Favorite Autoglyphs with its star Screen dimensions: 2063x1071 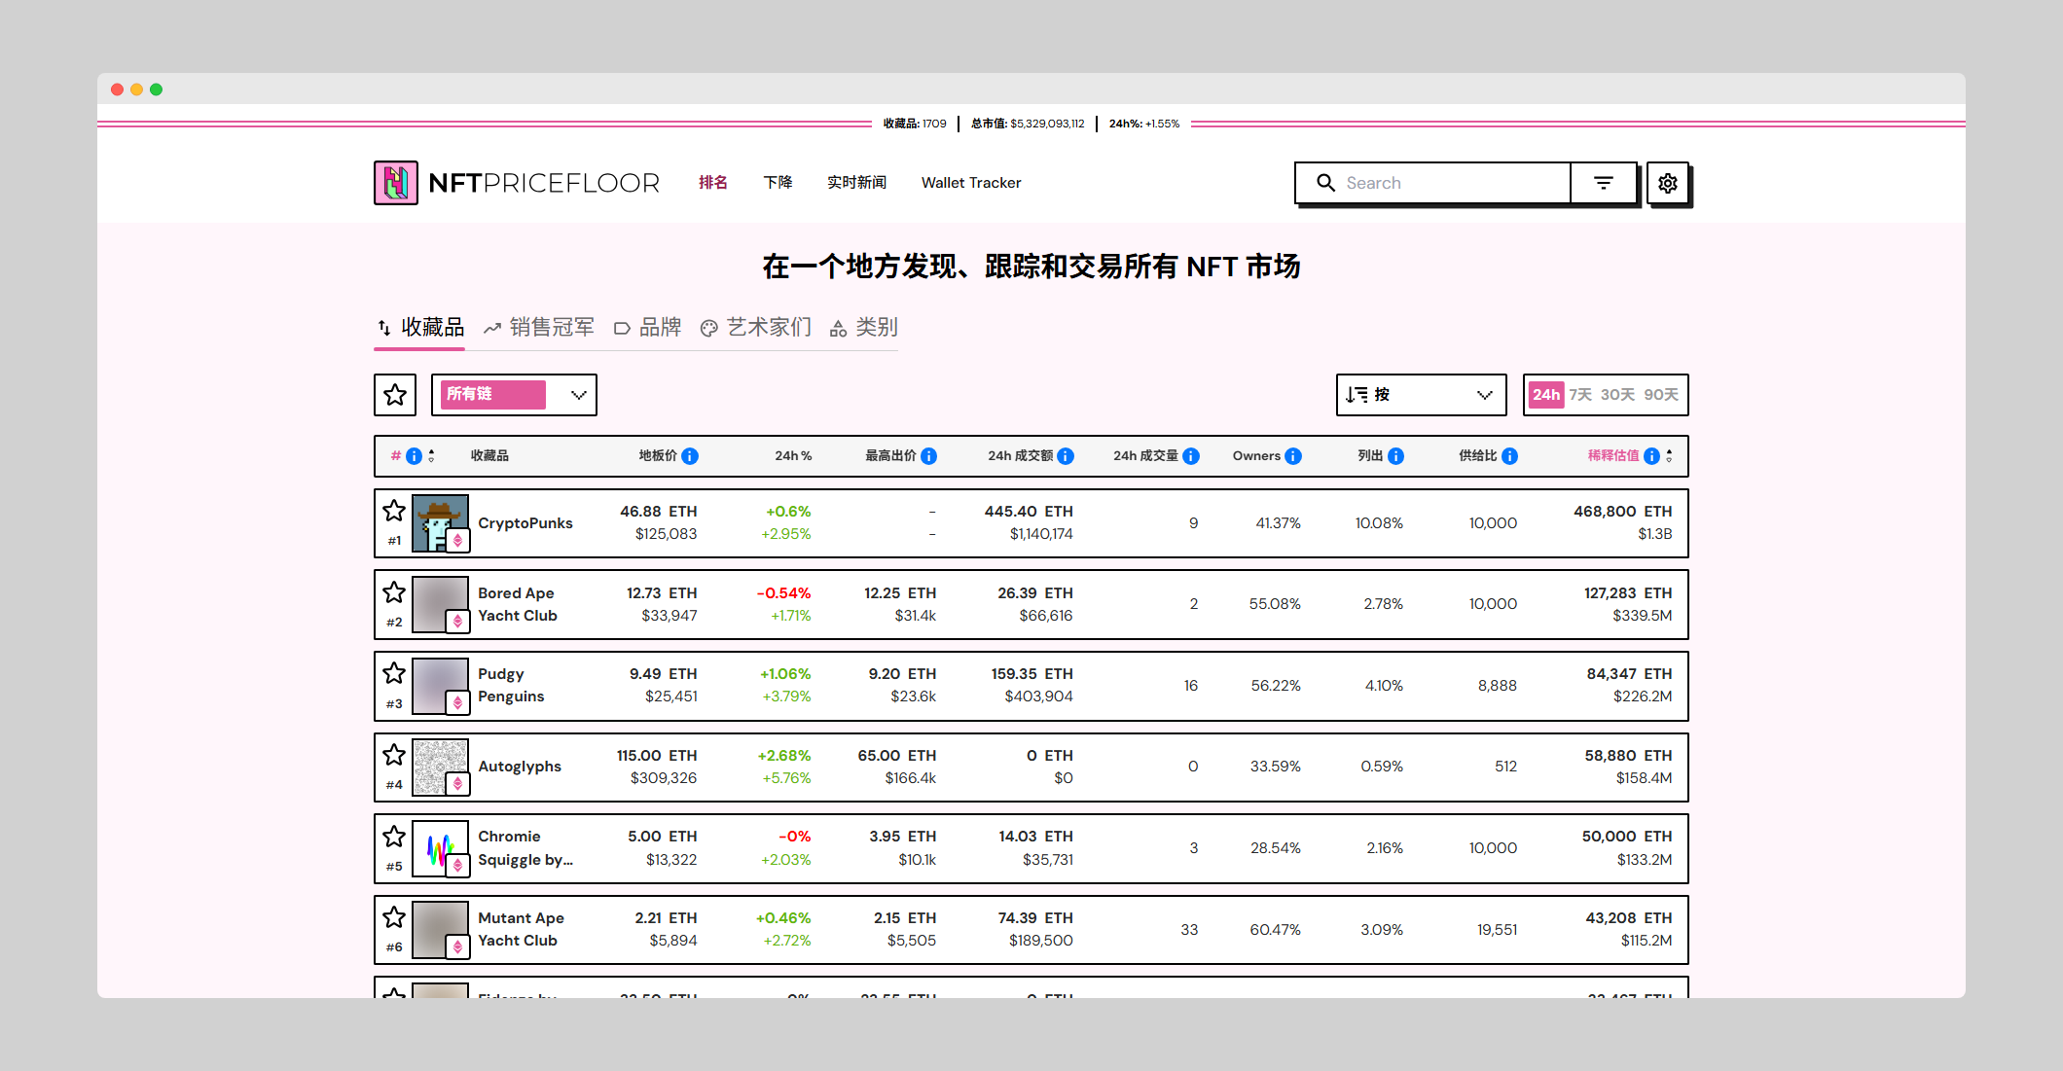[394, 755]
